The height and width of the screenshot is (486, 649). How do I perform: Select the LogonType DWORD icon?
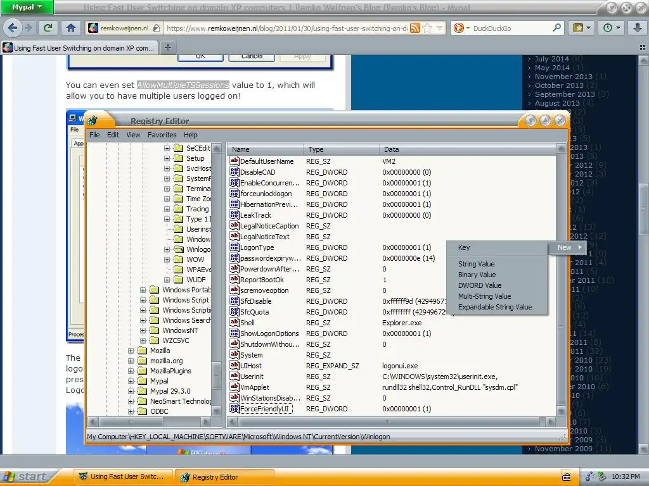coord(235,247)
